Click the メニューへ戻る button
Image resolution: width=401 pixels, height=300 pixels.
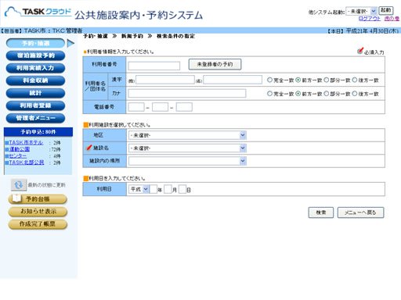coord(360,212)
